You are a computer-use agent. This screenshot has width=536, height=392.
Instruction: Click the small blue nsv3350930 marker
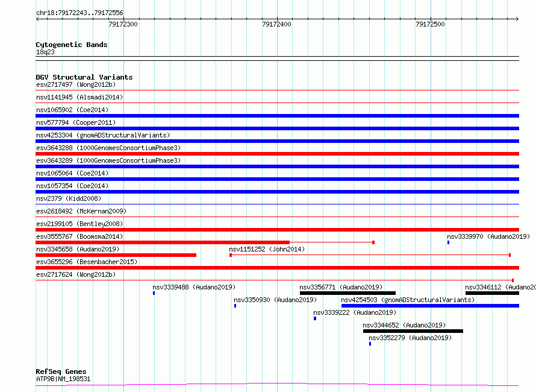click(x=235, y=306)
